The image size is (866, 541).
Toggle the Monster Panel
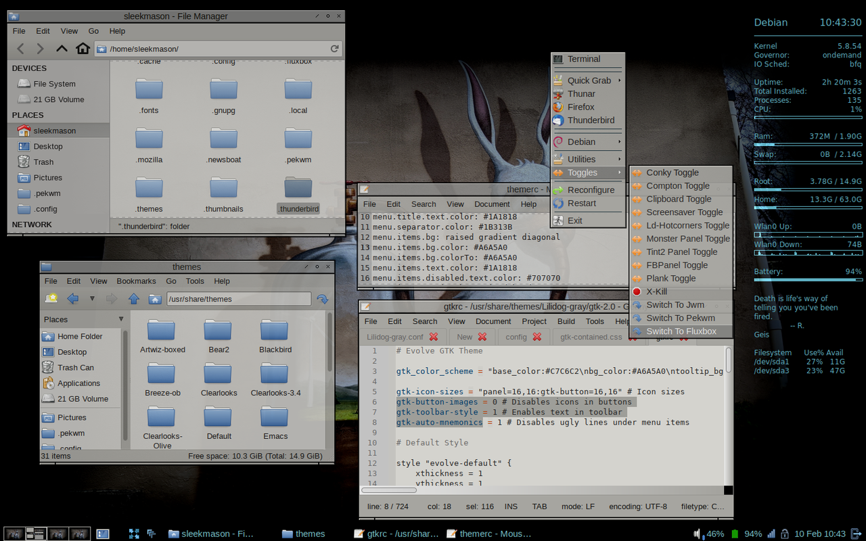pyautogui.click(x=681, y=238)
